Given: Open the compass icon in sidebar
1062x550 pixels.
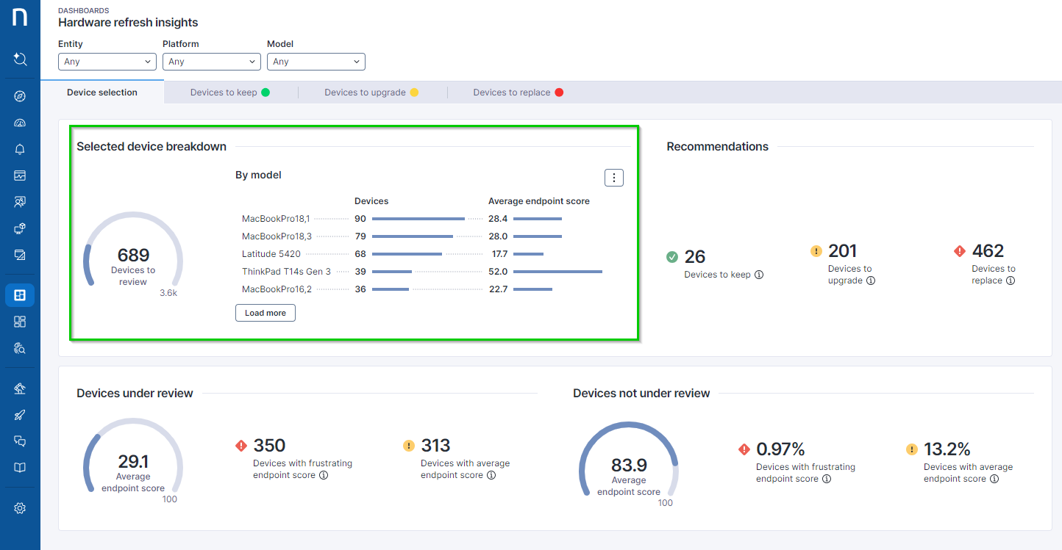Looking at the screenshot, I should coord(20,96).
